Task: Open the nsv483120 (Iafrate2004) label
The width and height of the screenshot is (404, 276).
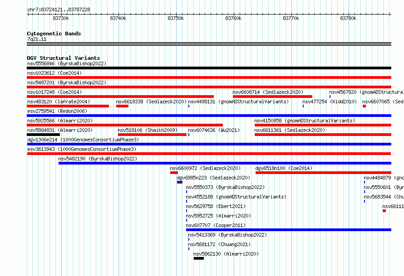Action: [x=59, y=102]
